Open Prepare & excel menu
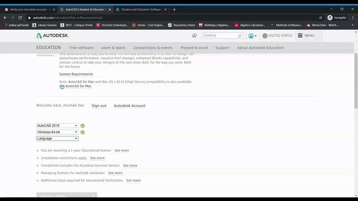Viewport: 358px width, 201px height. [x=194, y=47]
